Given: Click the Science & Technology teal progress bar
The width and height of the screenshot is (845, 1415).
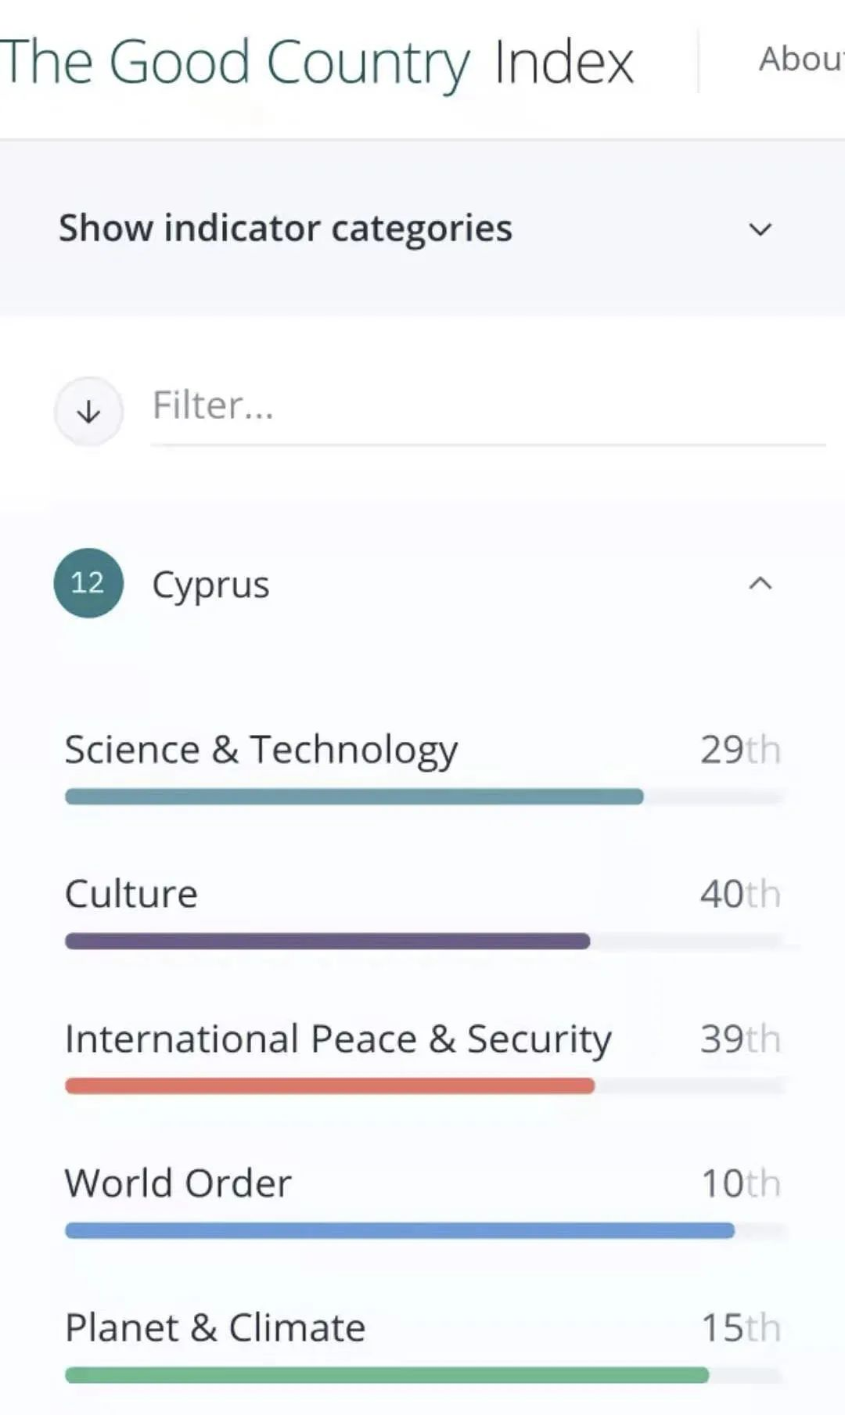Looking at the screenshot, I should coord(354,797).
